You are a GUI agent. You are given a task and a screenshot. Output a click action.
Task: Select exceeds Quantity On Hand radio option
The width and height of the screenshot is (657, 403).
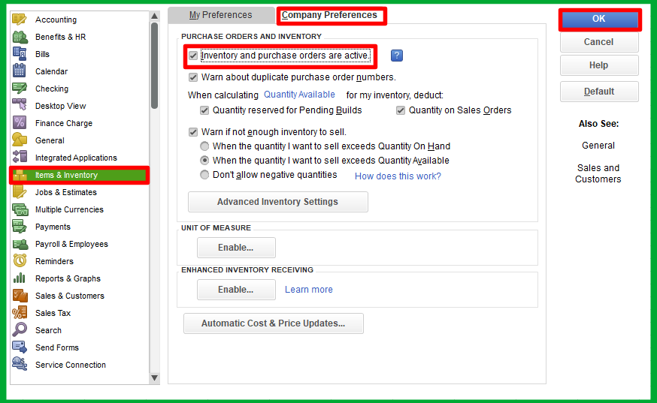coord(204,146)
